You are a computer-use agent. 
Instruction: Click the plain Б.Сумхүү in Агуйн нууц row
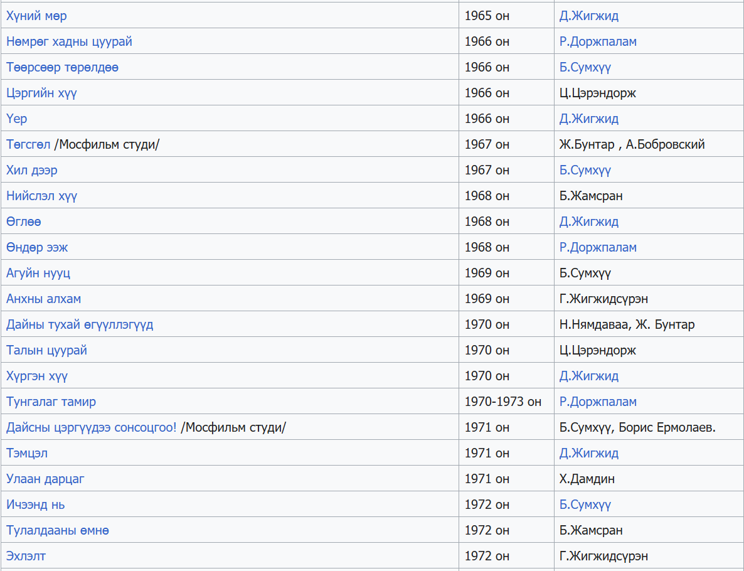(x=585, y=272)
